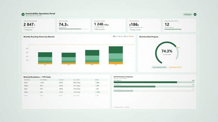Screen dimensions: 218x122
Task: Click the 342 t Metal tonnage cell
Action: 41,92
